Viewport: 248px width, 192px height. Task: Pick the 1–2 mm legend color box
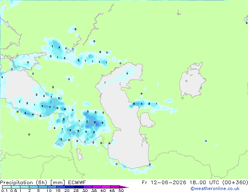pyautogui.click(x=25, y=187)
